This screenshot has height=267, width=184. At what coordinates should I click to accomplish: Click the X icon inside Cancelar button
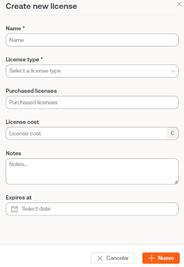[100, 258]
